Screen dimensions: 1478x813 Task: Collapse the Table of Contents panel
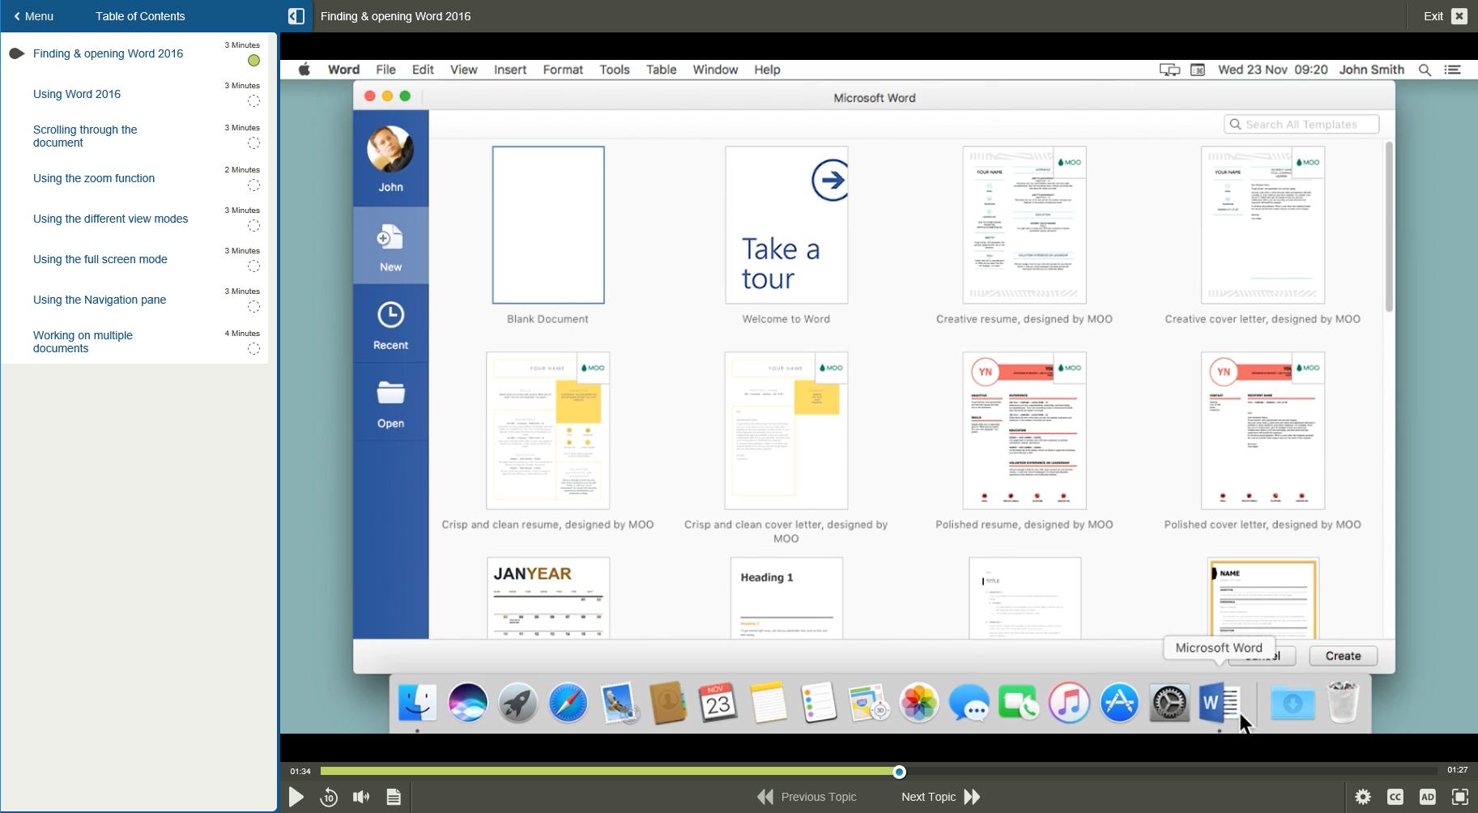click(296, 15)
